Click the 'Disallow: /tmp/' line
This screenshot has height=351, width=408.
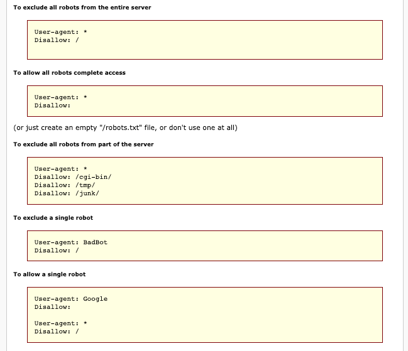click(65, 185)
